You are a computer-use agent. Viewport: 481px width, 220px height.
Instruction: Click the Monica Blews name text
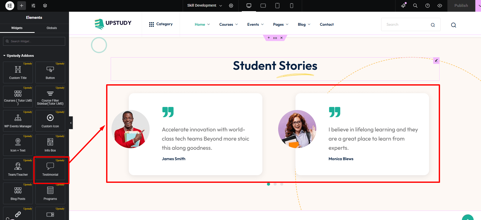341,159
